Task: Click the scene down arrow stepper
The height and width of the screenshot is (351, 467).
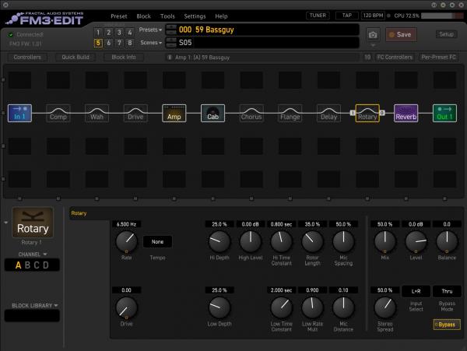Action: tap(171, 45)
